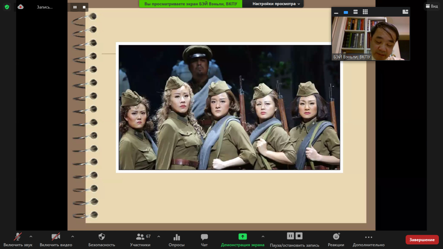The width and height of the screenshot is (443, 249).
Task: Open More options (Дополнительно) icon
Action: 369,237
